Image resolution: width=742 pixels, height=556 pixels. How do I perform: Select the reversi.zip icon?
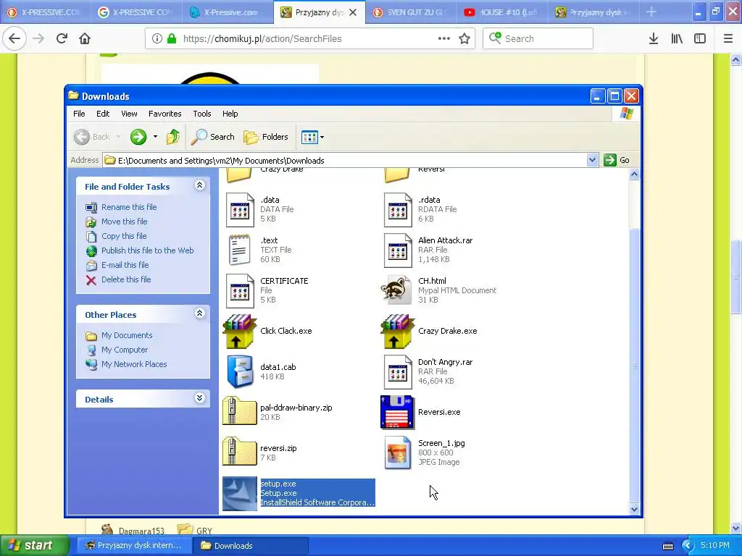tap(239, 451)
